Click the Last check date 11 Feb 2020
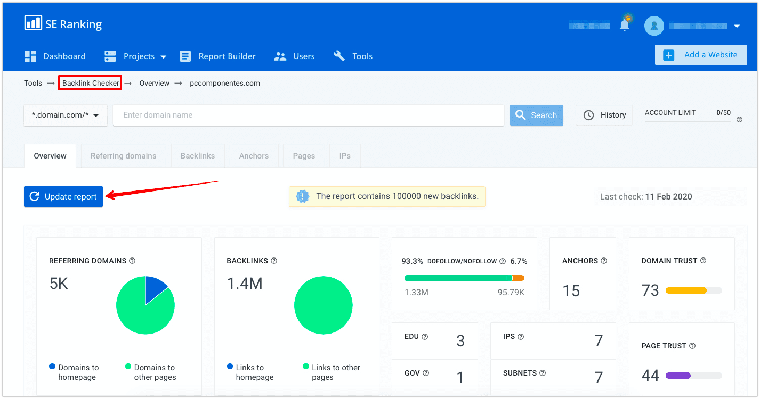Screen dimensions: 760x399 (x=668, y=196)
